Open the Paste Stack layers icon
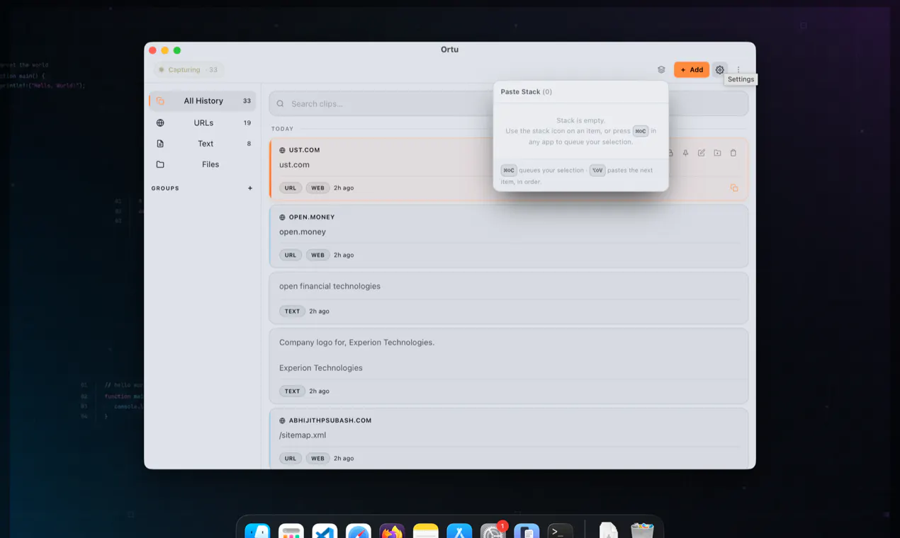The image size is (900, 538). tap(661, 69)
